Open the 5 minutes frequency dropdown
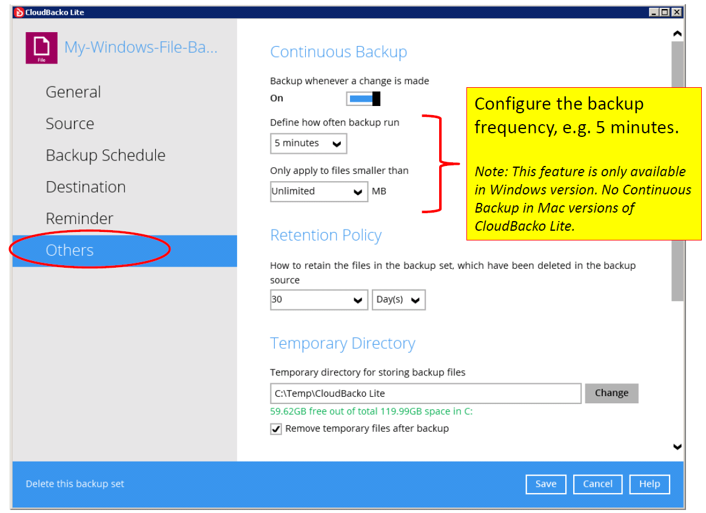The image size is (706, 513). pyautogui.click(x=309, y=144)
